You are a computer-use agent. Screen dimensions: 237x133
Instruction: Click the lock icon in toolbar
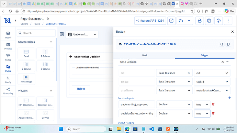pyautogui.click(x=200, y=21)
